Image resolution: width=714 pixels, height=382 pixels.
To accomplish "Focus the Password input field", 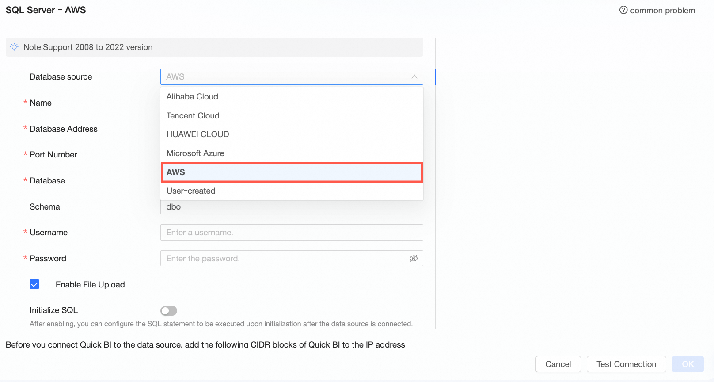I will pyautogui.click(x=292, y=258).
